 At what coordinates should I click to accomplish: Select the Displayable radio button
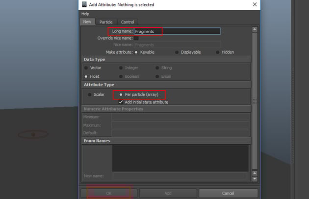177,52
